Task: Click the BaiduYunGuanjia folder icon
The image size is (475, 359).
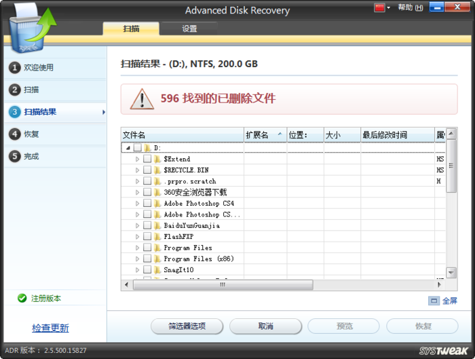Action: pyautogui.click(x=157, y=225)
